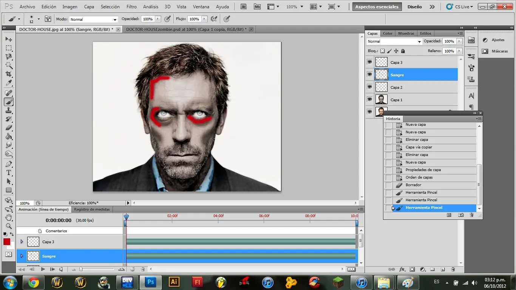Screen dimensions: 516x290
Task: Select the Spot Healing Brush tool
Action: coord(9,93)
